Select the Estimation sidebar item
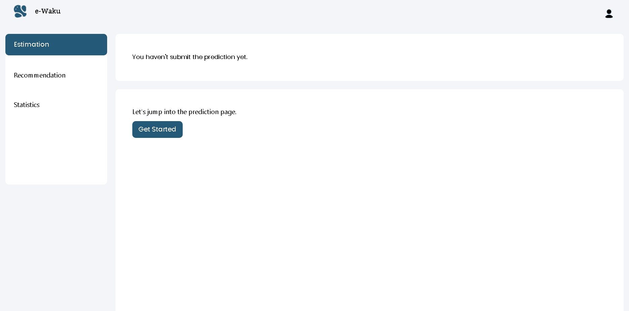This screenshot has height=311, width=629. (x=32, y=45)
